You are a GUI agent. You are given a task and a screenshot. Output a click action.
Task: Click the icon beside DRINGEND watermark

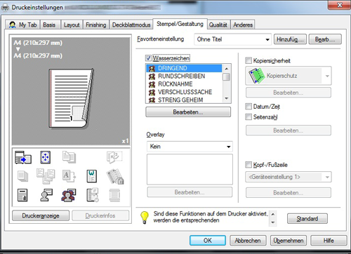click(x=152, y=68)
